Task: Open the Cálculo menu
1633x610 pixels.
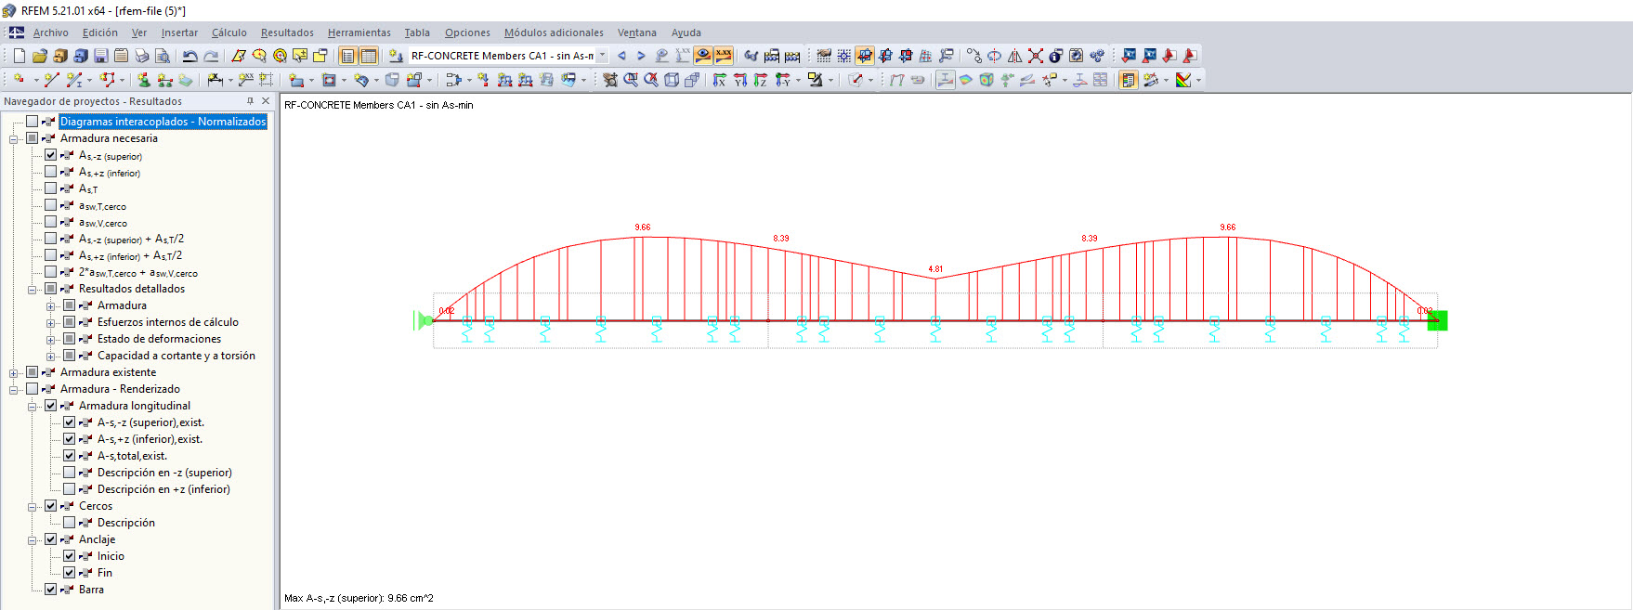Action: 229,32
